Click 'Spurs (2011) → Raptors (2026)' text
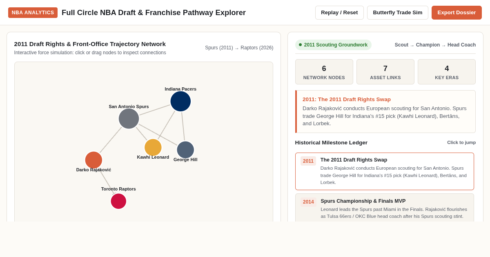The height and width of the screenshot is (257, 490). coord(239,48)
